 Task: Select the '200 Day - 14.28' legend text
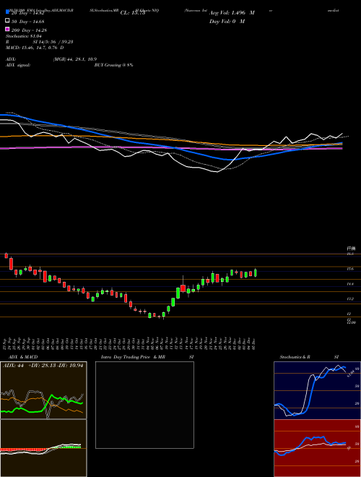(x=29, y=30)
